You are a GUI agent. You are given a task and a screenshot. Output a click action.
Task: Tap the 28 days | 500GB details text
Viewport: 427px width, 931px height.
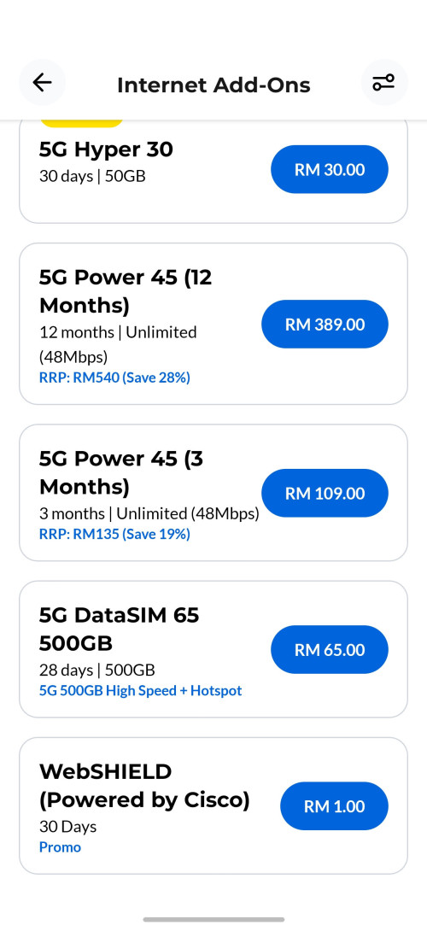click(x=97, y=670)
